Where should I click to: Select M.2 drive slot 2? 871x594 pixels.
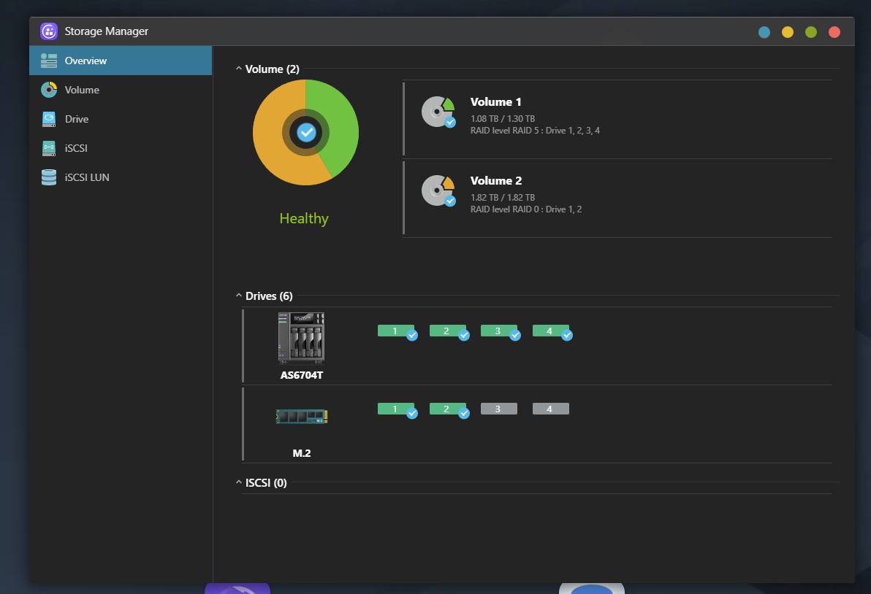[446, 409]
